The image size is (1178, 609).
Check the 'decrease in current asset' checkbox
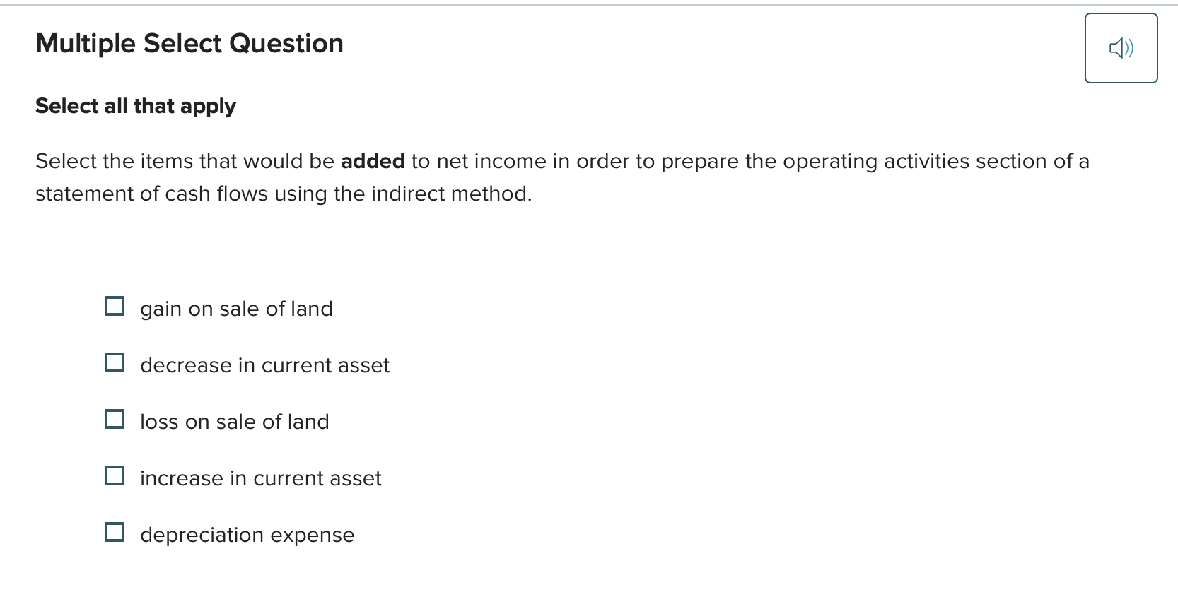click(115, 362)
